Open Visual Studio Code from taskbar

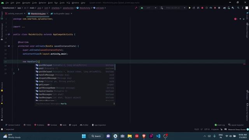click(158, 136)
